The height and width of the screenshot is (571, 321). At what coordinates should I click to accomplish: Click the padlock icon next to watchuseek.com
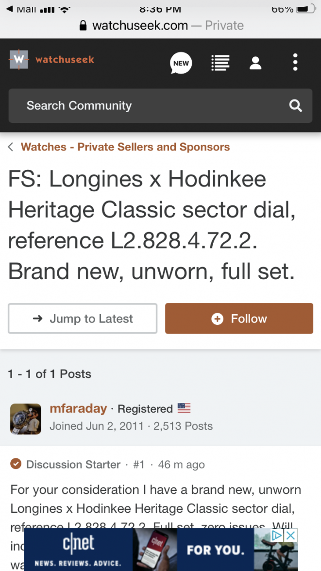click(84, 25)
